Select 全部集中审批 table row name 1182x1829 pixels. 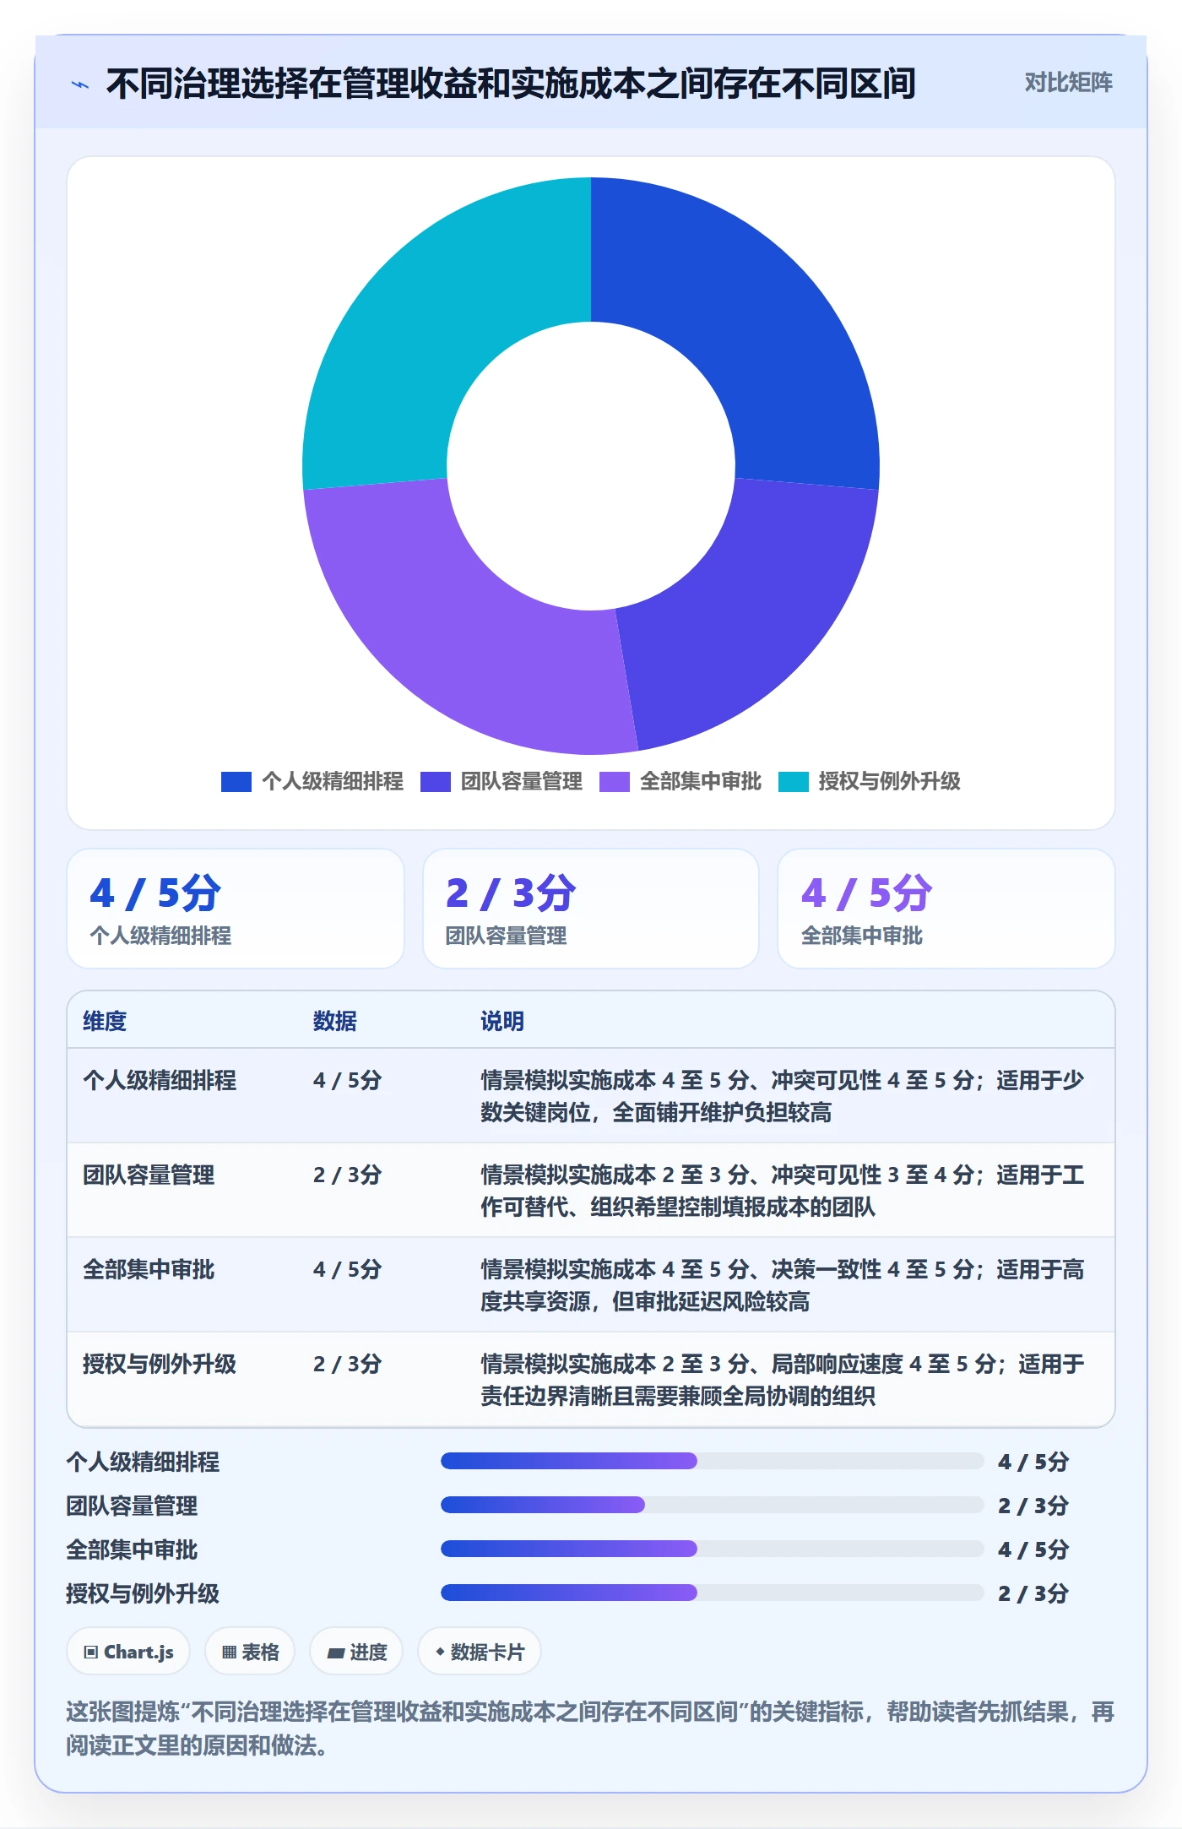(149, 1269)
